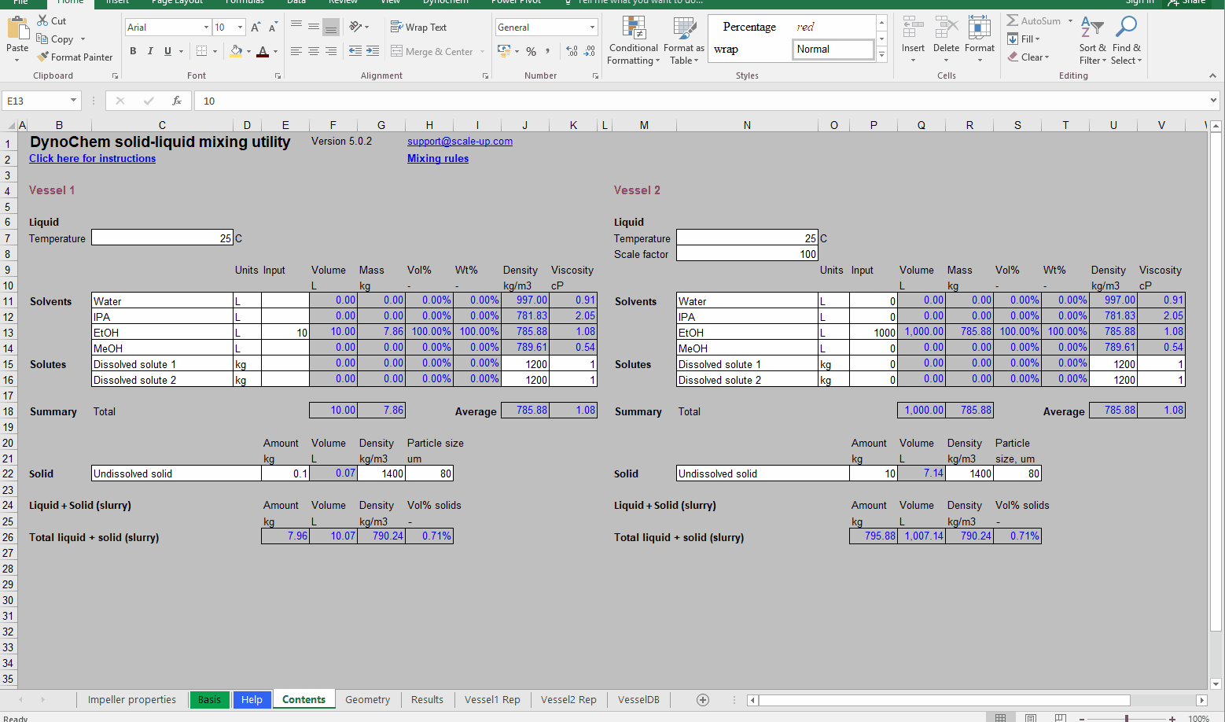Screen dimensions: 1225x722
Task: Align text left
Action: point(296,51)
